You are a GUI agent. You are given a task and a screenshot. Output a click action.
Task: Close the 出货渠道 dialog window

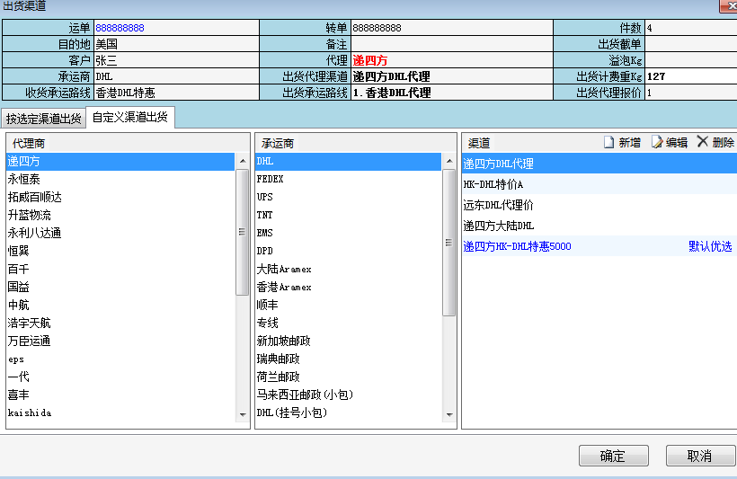[727, 5]
